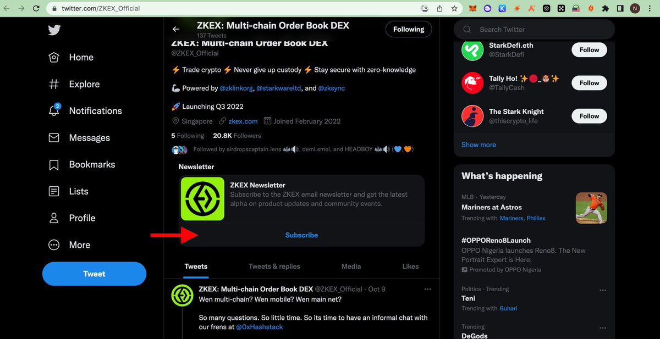Open StarkDefi.eth profile avatar

tap(472, 50)
